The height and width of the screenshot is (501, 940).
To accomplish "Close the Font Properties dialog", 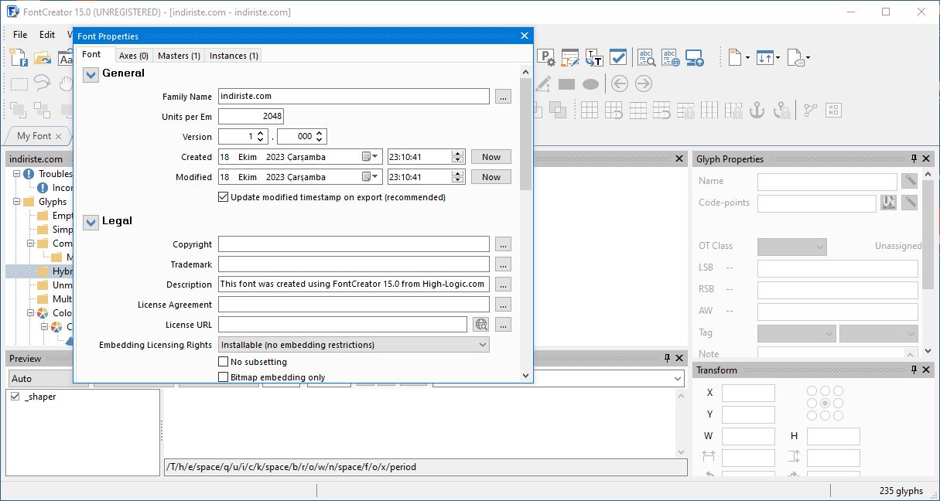I will coord(525,36).
